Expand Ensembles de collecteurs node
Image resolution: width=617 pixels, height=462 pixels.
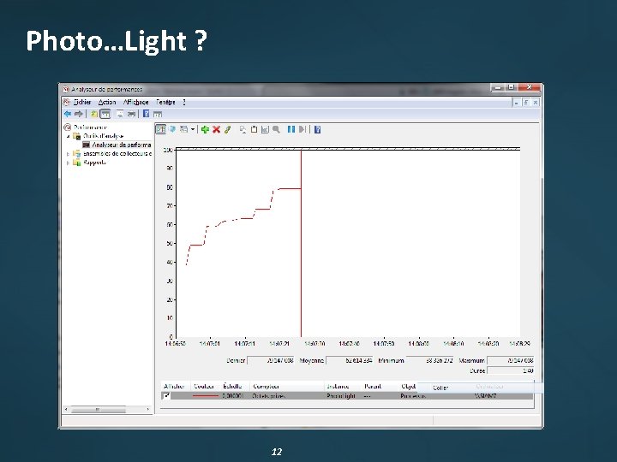pyautogui.click(x=68, y=154)
